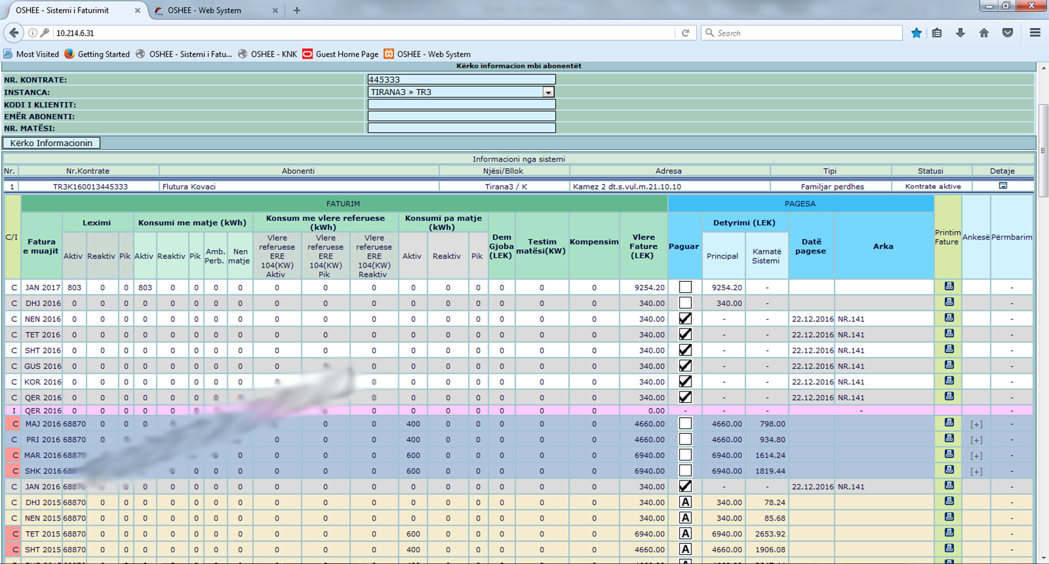
Task: Open the downloads arrow icon
Action: tap(960, 33)
